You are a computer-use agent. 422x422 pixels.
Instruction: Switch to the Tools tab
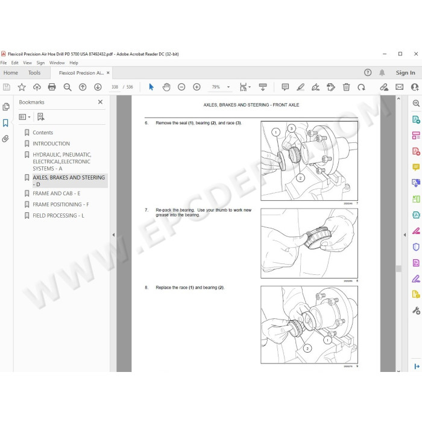tap(34, 73)
